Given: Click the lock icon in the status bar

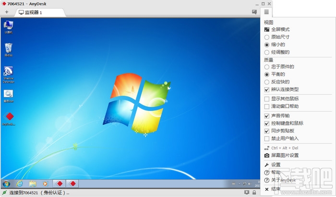Looking at the screenshot, I should pyautogui.click(x=254, y=193).
